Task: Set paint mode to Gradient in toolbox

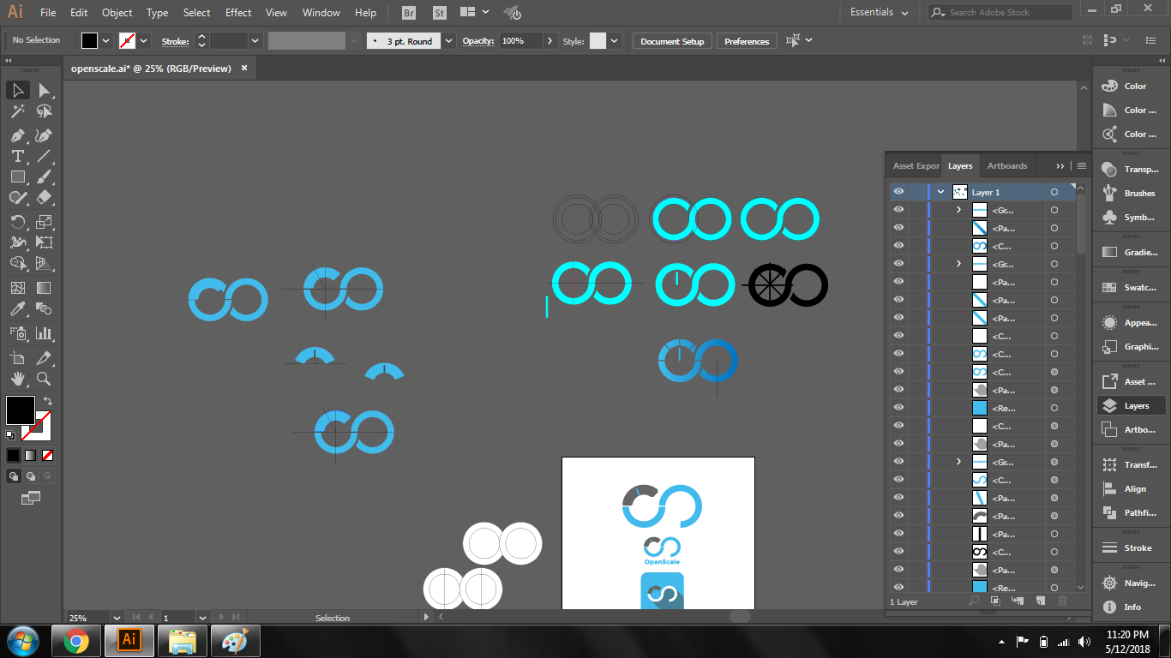Action: click(31, 455)
